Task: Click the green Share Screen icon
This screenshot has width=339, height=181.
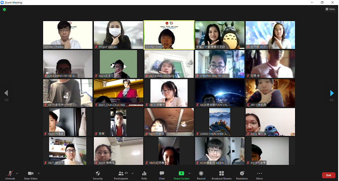Action: tap(181, 173)
